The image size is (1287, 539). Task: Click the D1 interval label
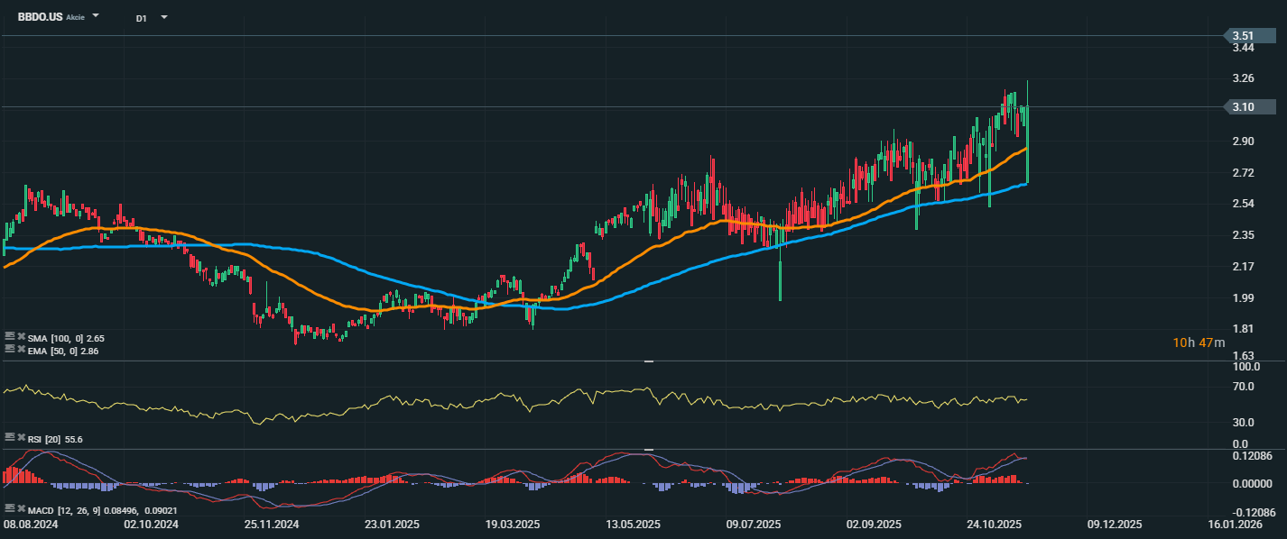tap(142, 17)
